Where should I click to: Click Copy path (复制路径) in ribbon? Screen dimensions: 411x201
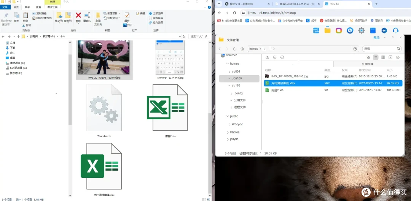tap(40, 13)
